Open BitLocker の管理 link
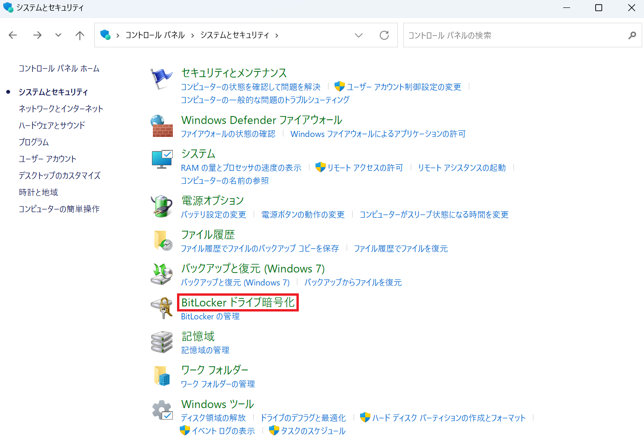 coord(210,316)
